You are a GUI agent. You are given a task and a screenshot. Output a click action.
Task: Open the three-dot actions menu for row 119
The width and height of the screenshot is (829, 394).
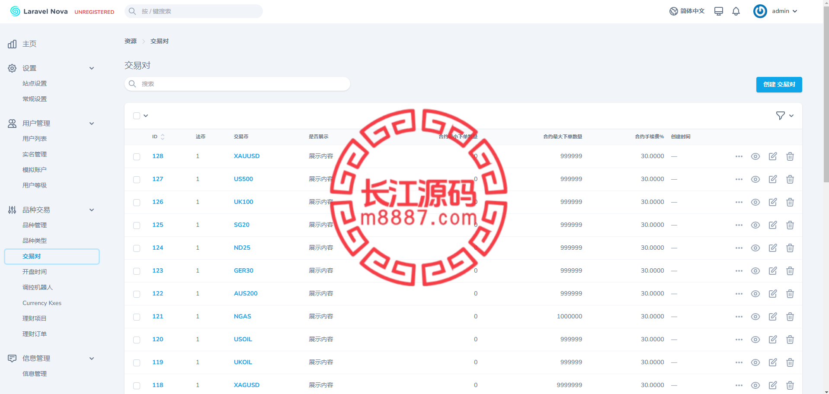pyautogui.click(x=739, y=362)
